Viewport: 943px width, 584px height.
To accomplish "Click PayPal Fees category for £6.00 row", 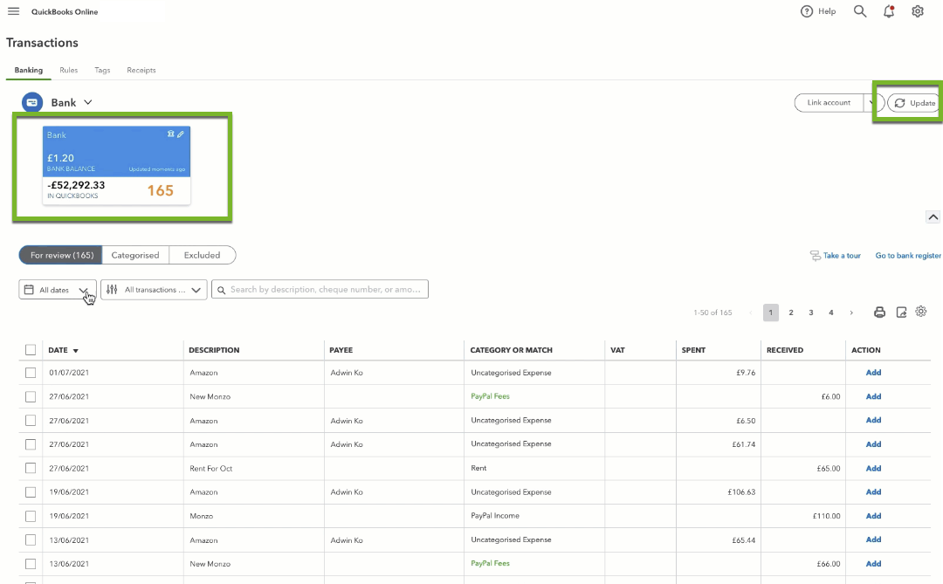I will point(490,396).
